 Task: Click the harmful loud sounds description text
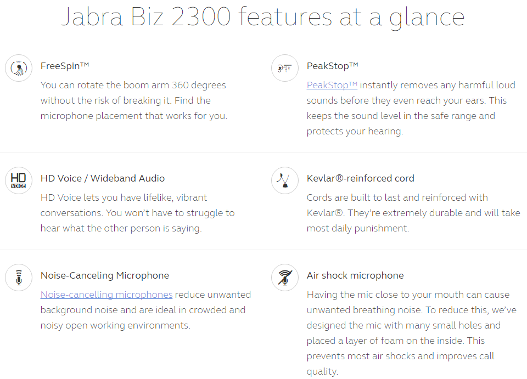(x=411, y=108)
